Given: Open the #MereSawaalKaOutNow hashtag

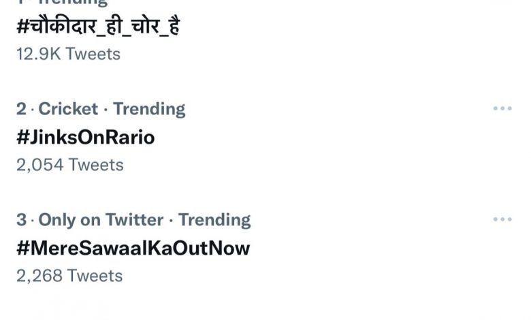Looking at the screenshot, I should pos(133,248).
